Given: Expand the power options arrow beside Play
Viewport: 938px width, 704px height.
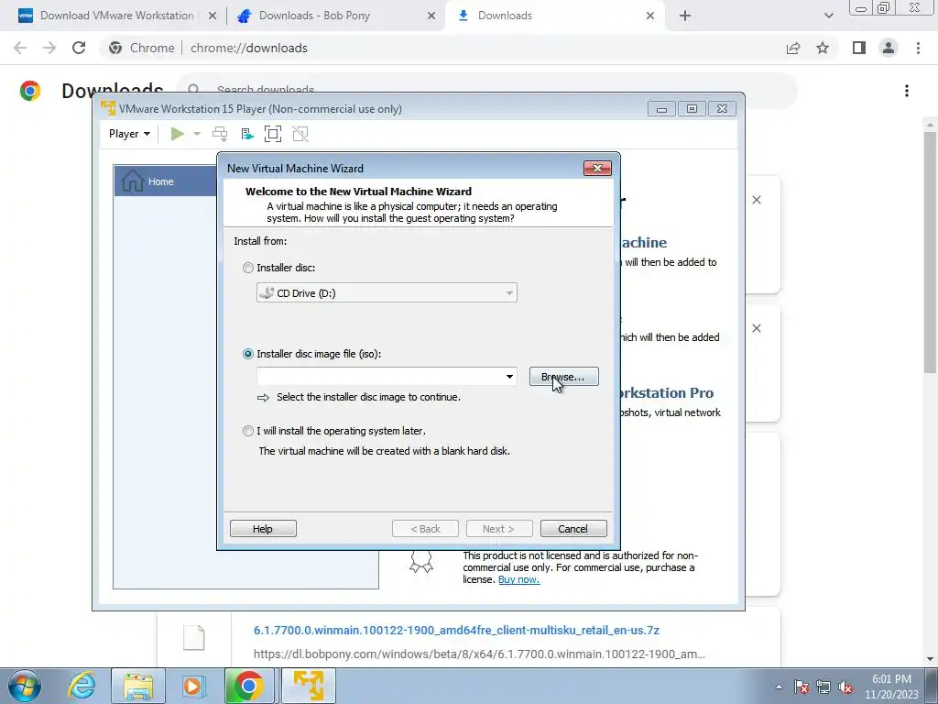Looking at the screenshot, I should [197, 134].
